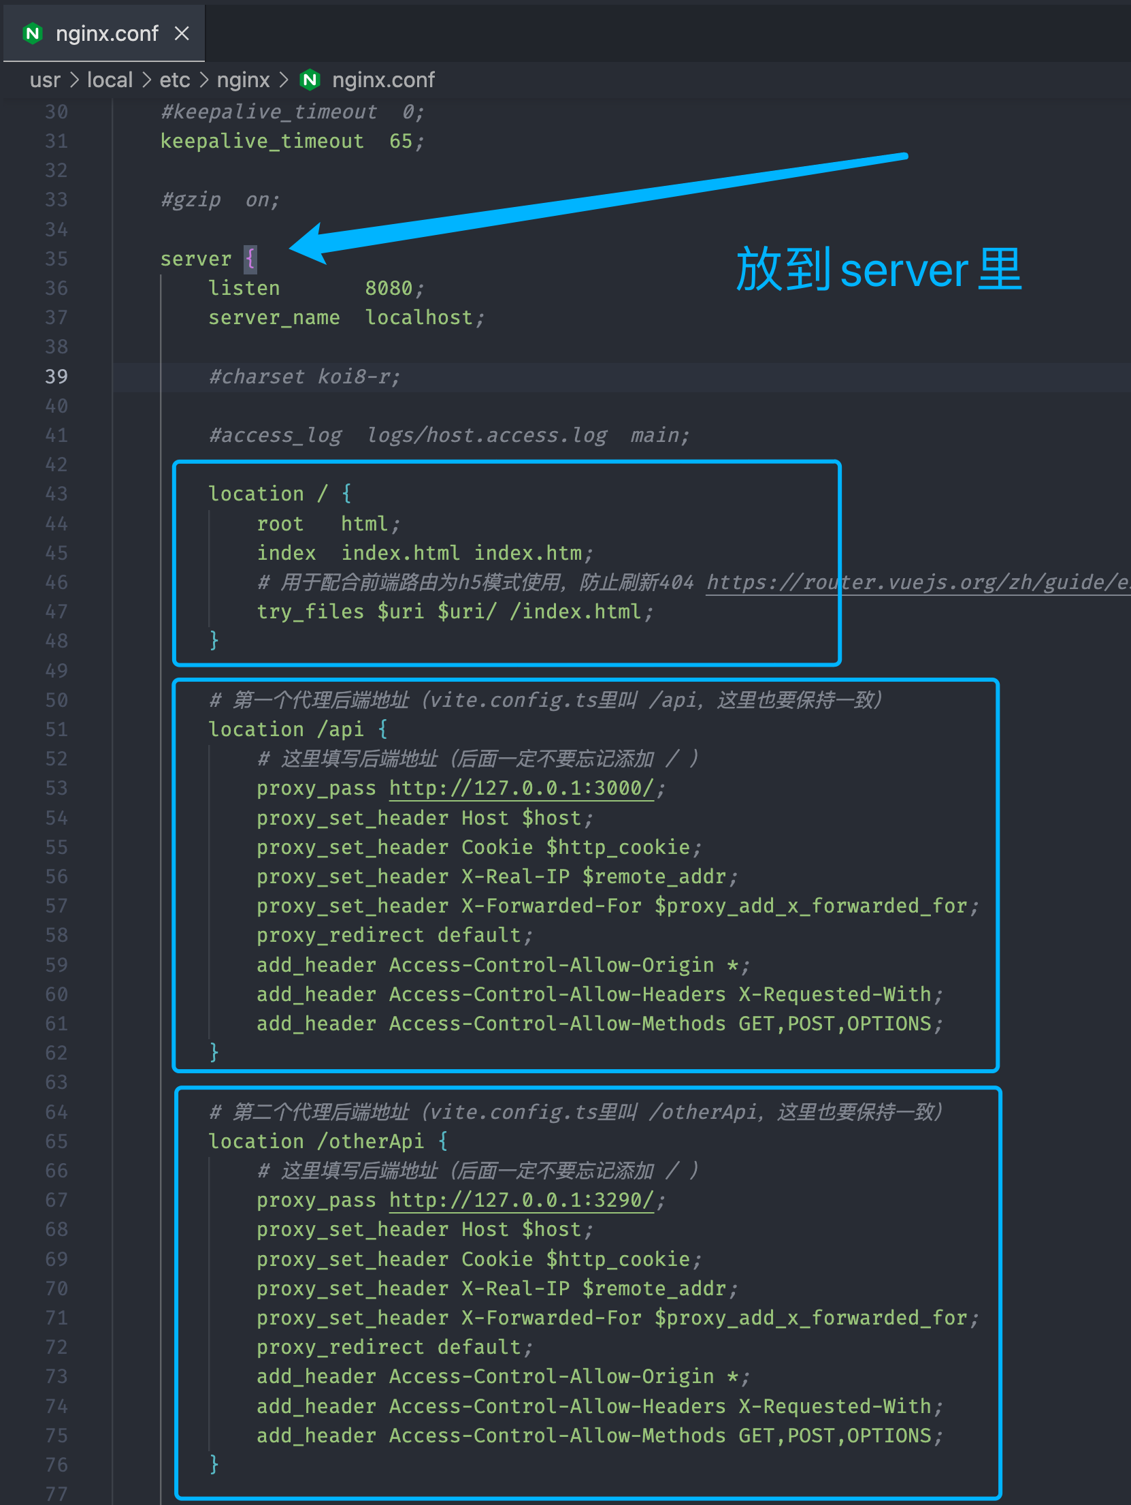
Task: Click the 'localhost' value on line 37
Action: tap(419, 318)
